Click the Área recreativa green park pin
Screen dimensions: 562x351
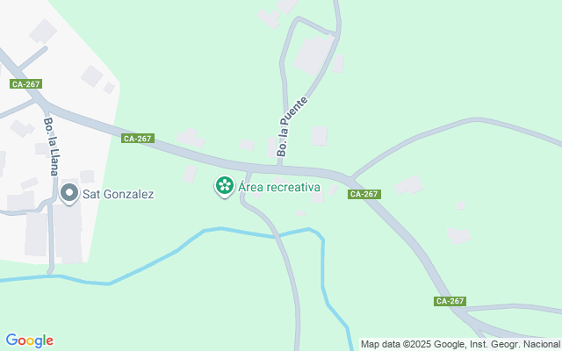pos(225,186)
